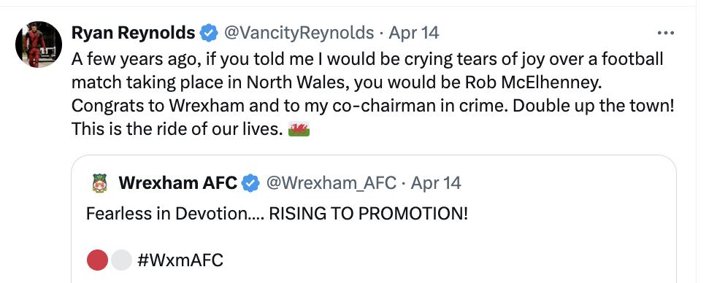Click Wrexham AFC's verified checkmark badge
The width and height of the screenshot is (717, 283).
point(250,184)
